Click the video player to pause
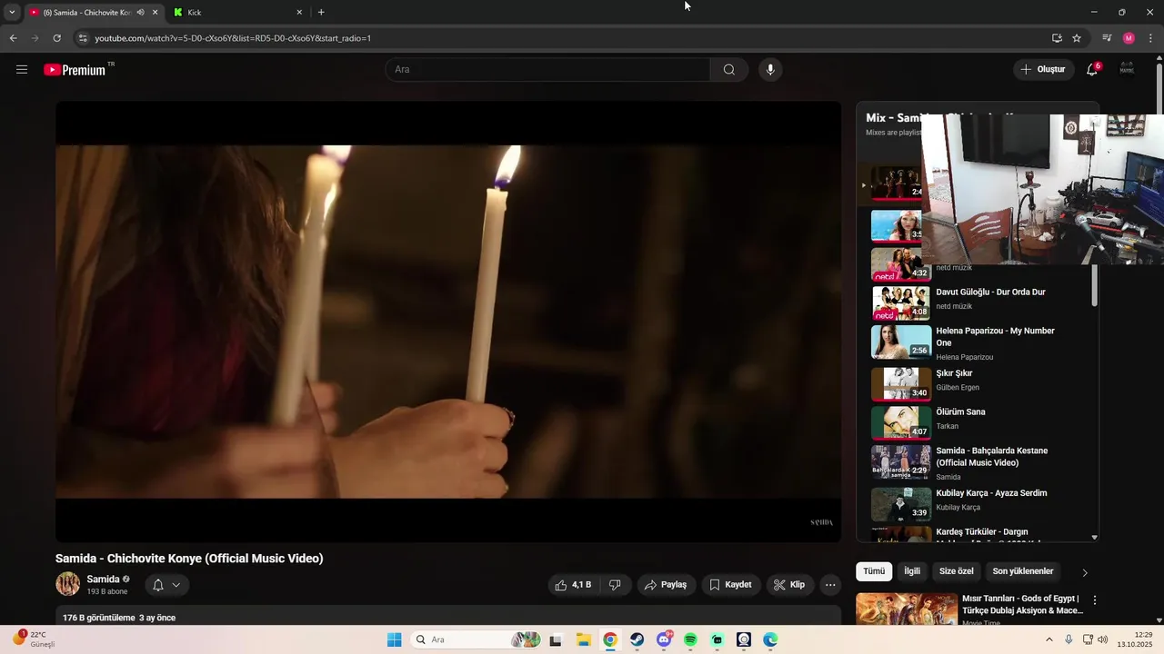Viewport: 1164px width, 654px height. click(448, 322)
